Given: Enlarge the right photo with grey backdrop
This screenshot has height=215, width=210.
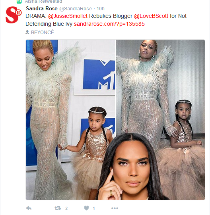Looking at the screenshot, I should [x=160, y=119].
